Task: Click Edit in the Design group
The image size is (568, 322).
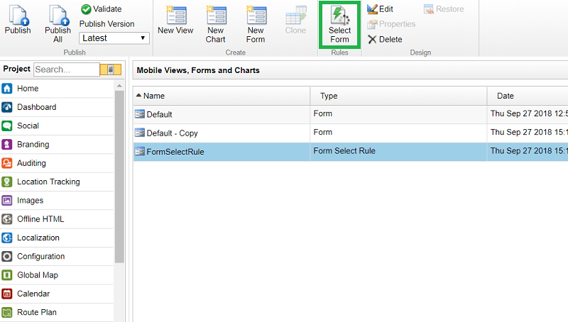Action: 380,9
